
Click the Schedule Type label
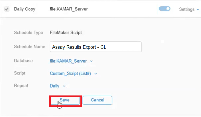[29, 33]
